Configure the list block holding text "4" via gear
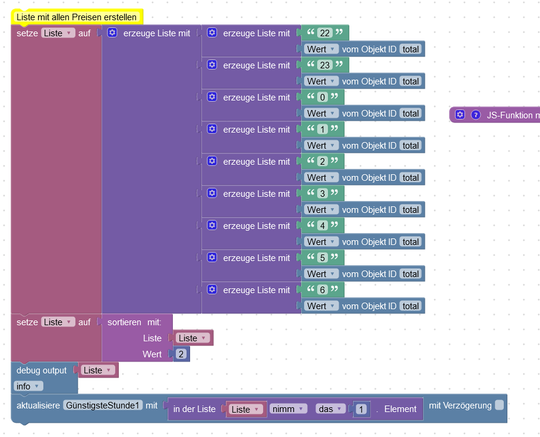540x437 pixels. coord(212,225)
